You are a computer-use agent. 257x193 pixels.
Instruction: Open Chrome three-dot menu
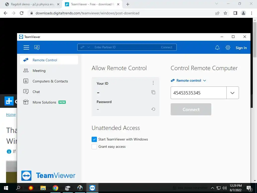pyautogui.click(x=251, y=13)
